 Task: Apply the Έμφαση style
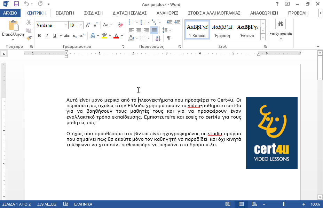point(222,30)
